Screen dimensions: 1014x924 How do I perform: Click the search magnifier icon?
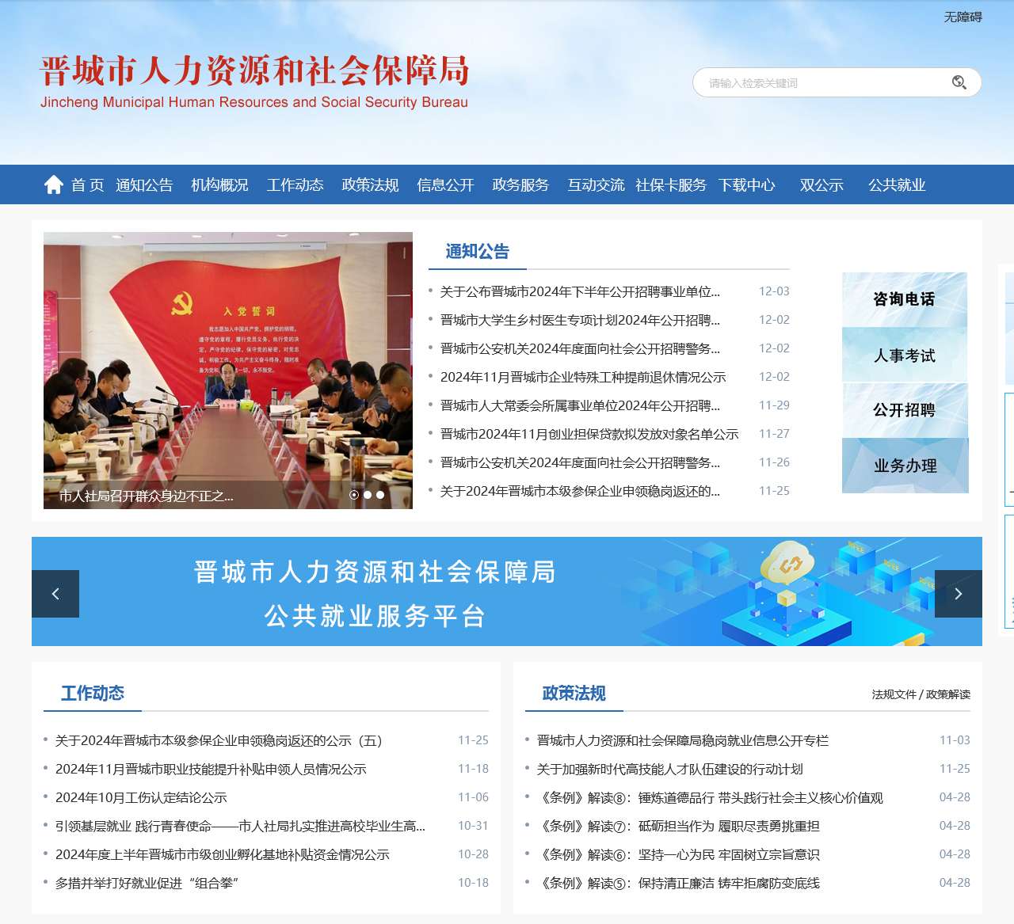pyautogui.click(x=959, y=82)
